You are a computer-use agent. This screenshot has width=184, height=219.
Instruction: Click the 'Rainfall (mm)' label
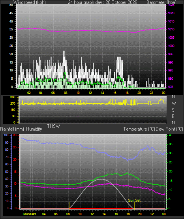coord(12,129)
